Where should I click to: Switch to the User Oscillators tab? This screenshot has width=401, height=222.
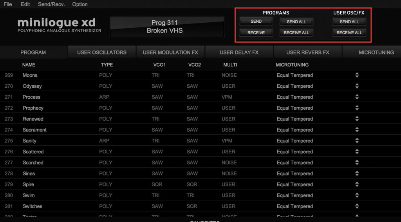point(101,52)
